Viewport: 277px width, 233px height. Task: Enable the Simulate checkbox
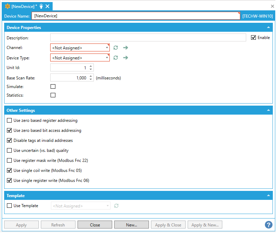pos(53,87)
